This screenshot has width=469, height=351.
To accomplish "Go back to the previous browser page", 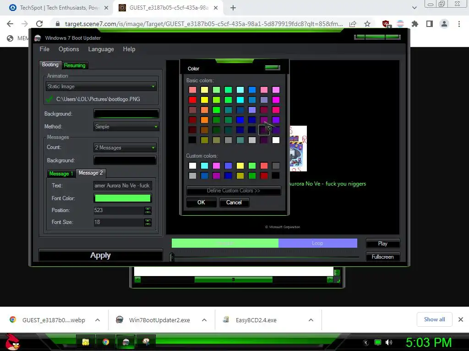I will point(10,24).
